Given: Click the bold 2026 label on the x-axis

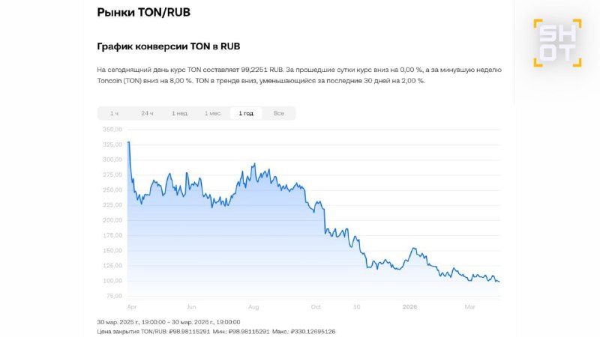Looking at the screenshot, I should [x=409, y=306].
